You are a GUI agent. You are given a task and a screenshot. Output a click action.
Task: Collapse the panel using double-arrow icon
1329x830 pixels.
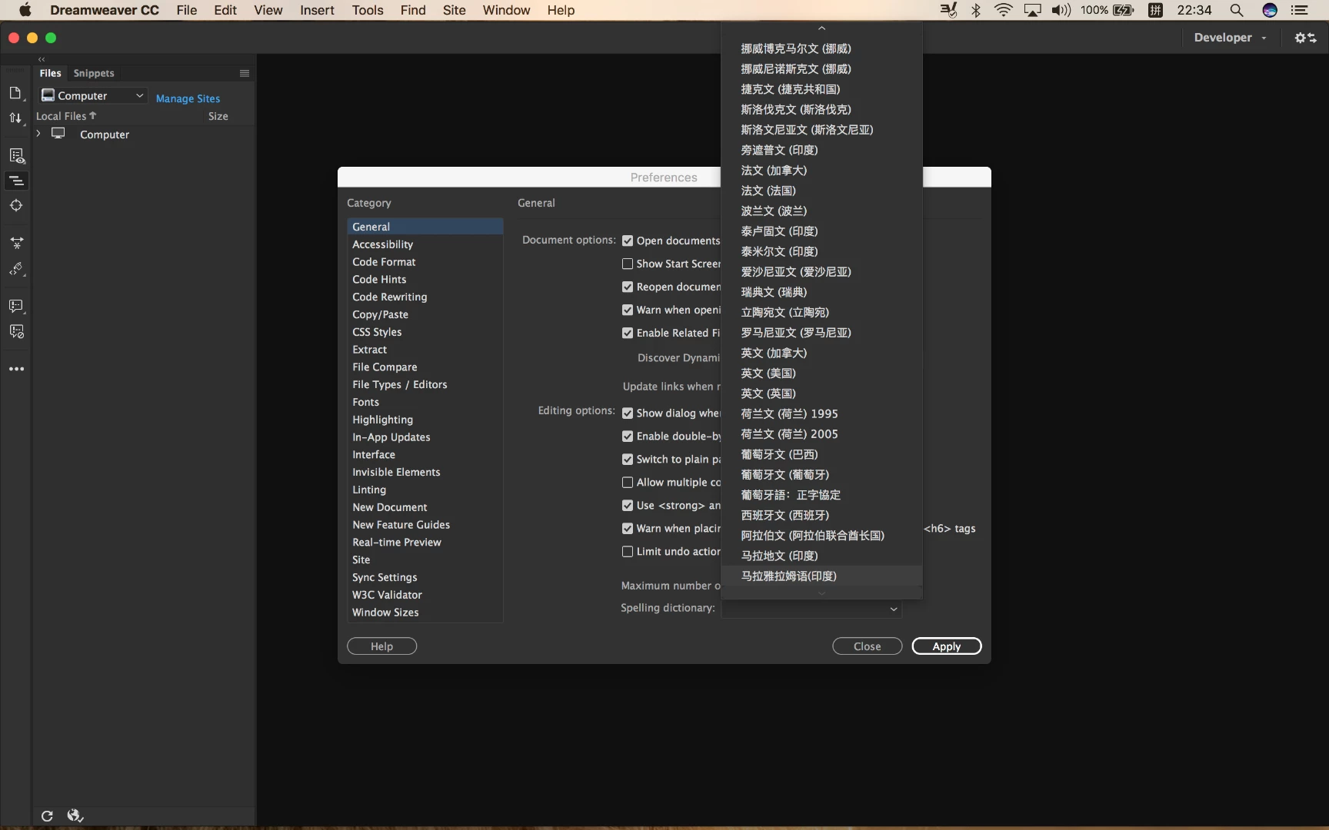tap(42, 59)
